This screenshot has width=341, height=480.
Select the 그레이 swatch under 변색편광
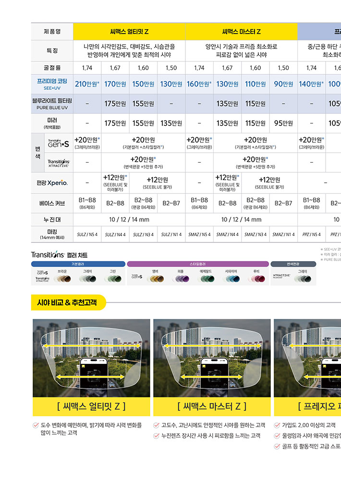303,278
